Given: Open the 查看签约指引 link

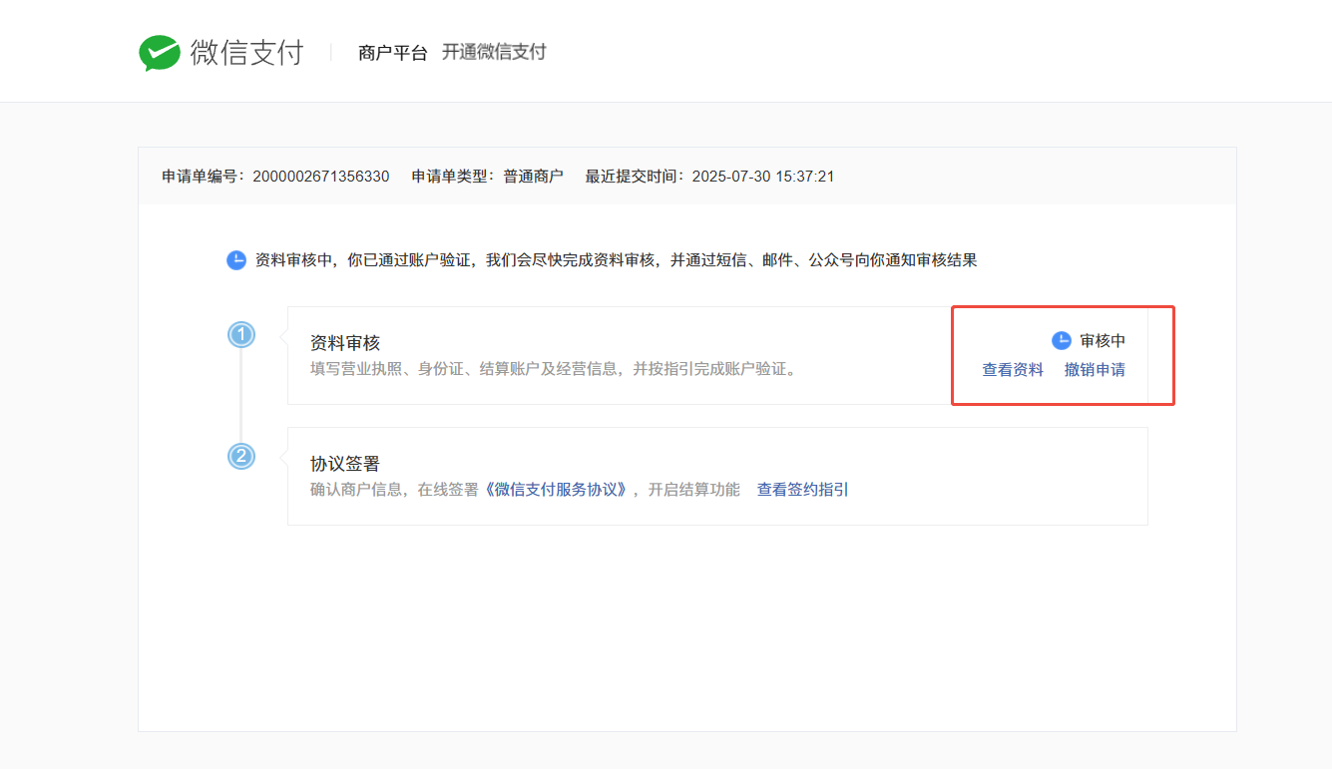Looking at the screenshot, I should pyautogui.click(x=803, y=490).
